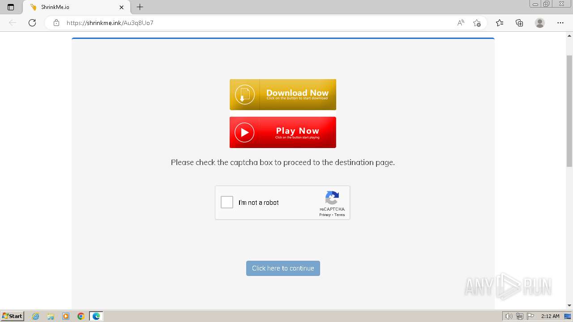Image resolution: width=573 pixels, height=322 pixels.
Task: Open the user profile avatar
Action: click(540, 23)
